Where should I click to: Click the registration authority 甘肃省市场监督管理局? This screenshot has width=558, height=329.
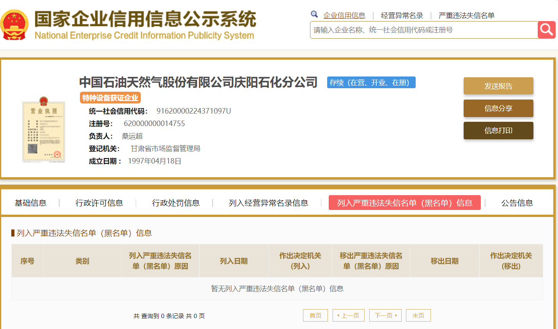click(165, 148)
